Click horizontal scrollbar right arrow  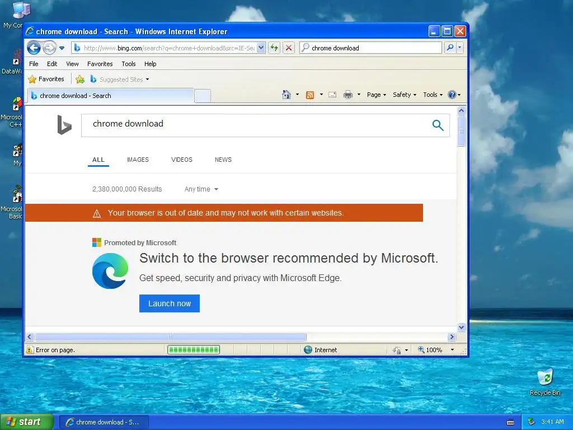click(x=452, y=336)
